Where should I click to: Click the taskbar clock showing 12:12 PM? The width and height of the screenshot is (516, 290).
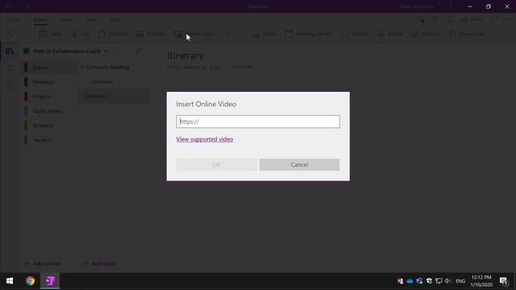pyautogui.click(x=481, y=281)
